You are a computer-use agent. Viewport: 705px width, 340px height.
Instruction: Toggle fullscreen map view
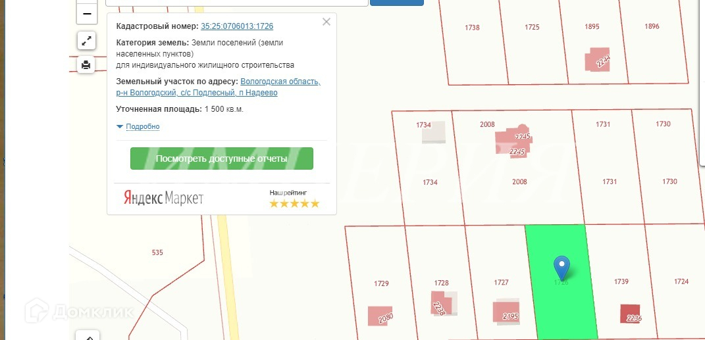coord(86,40)
